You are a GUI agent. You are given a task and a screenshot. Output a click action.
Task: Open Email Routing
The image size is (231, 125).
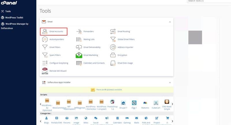point(120,32)
